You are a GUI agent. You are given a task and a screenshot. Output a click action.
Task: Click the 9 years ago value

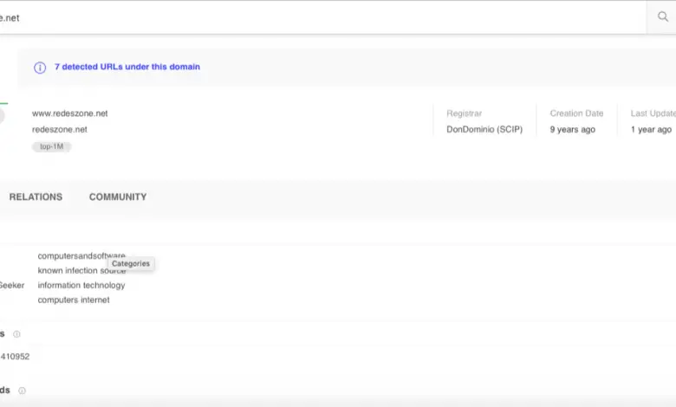pos(572,130)
